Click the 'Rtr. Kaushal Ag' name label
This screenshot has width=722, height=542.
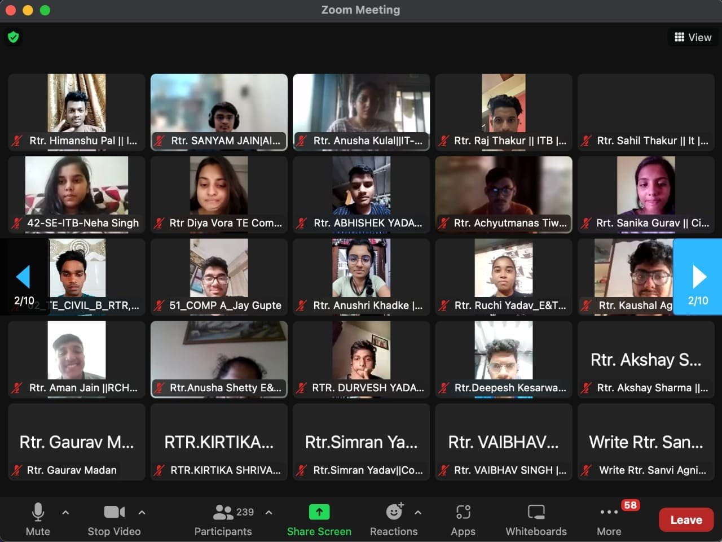[x=635, y=305]
